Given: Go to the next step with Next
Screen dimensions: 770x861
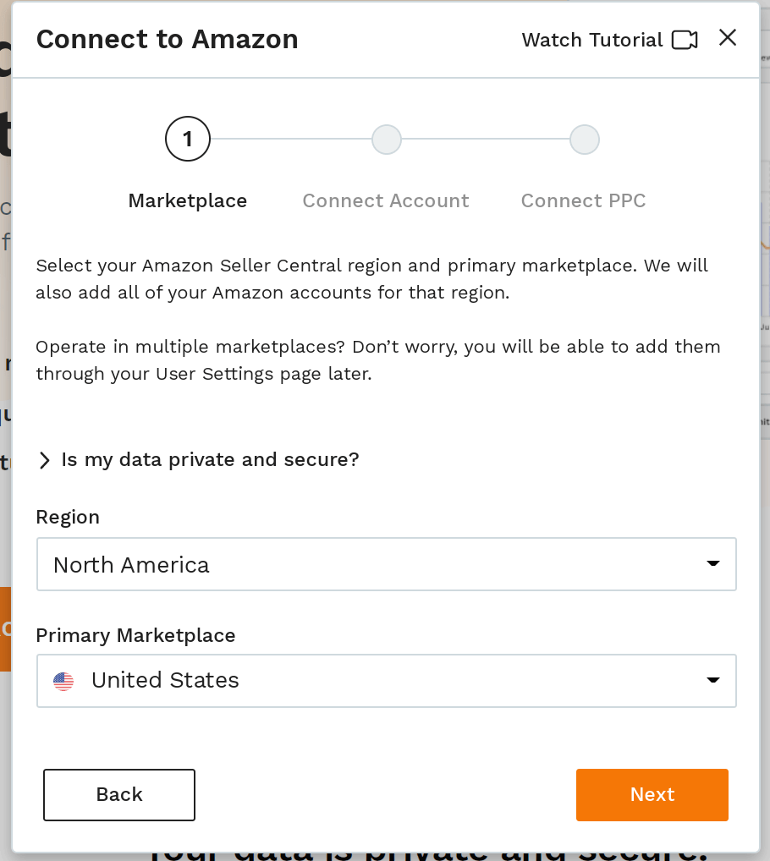Looking at the screenshot, I should 652,795.
